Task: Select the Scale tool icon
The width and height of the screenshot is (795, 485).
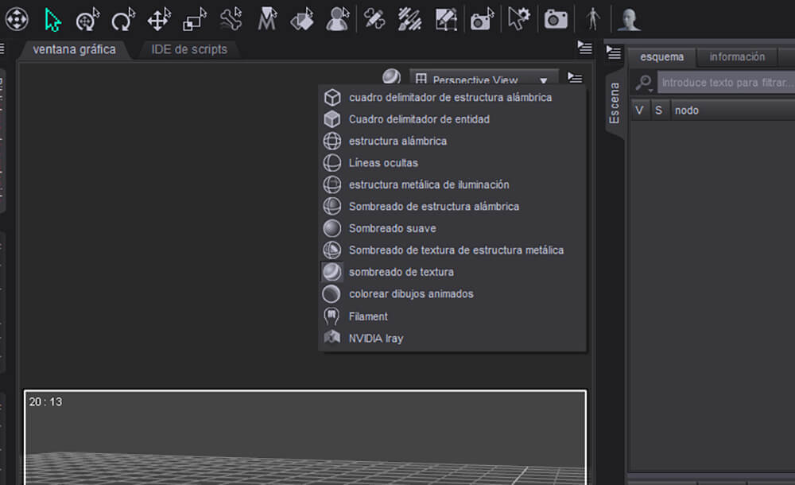Action: [x=195, y=20]
